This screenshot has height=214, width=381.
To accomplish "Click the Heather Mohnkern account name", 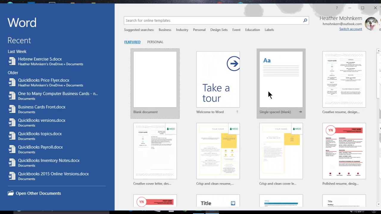I will click(341, 18).
